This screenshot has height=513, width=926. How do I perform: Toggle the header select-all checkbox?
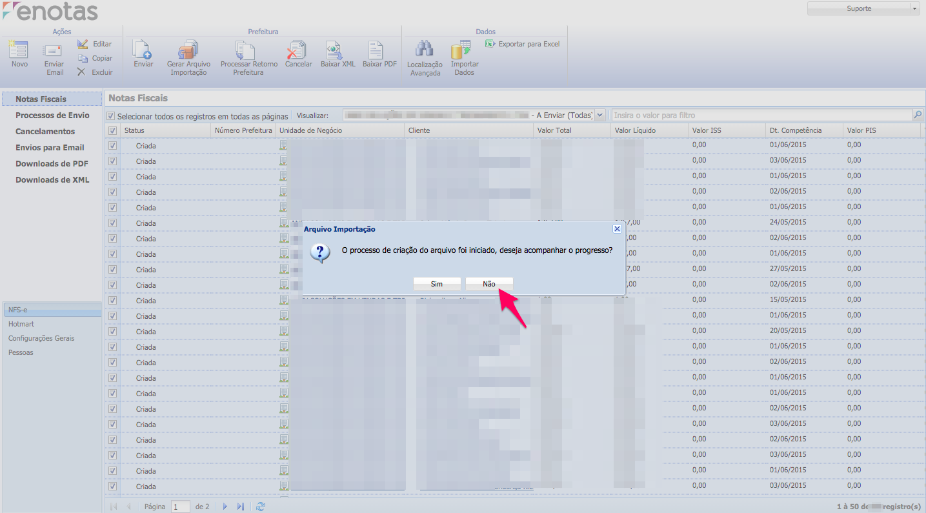click(113, 130)
